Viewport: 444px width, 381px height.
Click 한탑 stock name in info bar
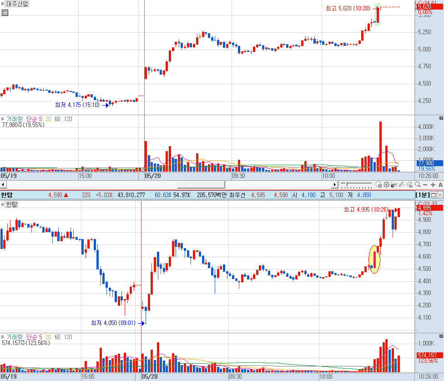(7, 195)
